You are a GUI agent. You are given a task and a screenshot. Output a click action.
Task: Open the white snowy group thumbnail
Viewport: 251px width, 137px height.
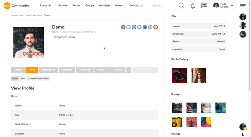click(x=206, y=108)
